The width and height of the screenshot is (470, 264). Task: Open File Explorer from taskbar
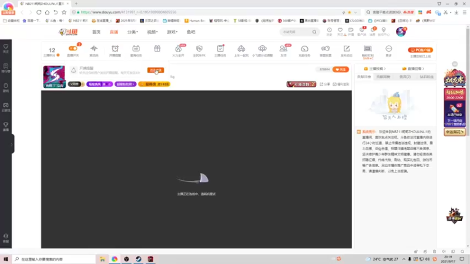pyautogui.click(x=102, y=259)
